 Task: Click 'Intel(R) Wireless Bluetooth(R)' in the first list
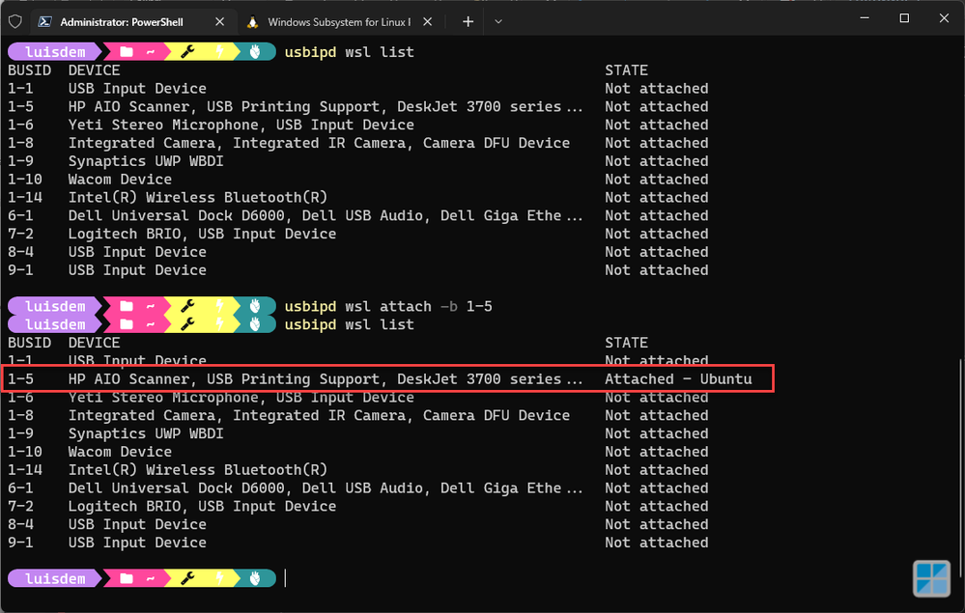pyautogui.click(x=198, y=197)
